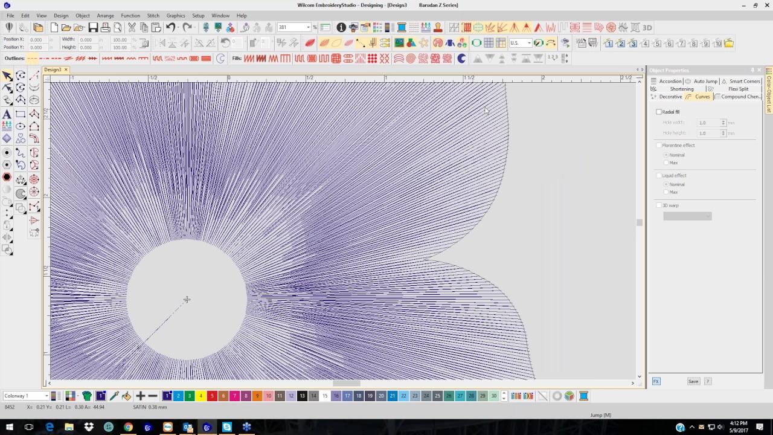Click the Print icon in toolbar
773x435 pixels.
pyautogui.click(x=105, y=27)
